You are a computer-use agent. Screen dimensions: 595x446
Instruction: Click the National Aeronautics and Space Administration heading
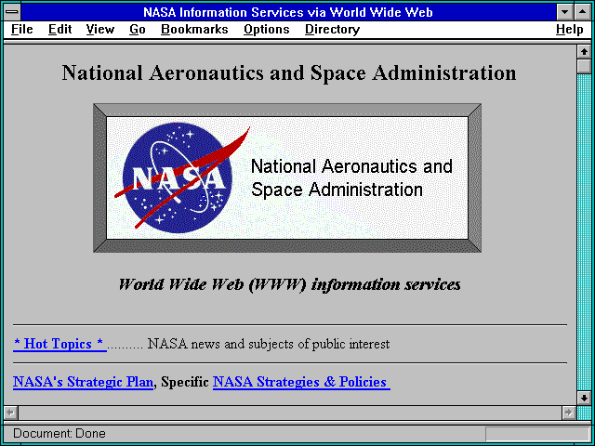289,72
